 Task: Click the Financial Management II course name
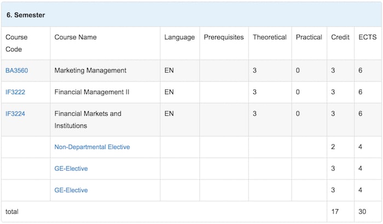[92, 92]
